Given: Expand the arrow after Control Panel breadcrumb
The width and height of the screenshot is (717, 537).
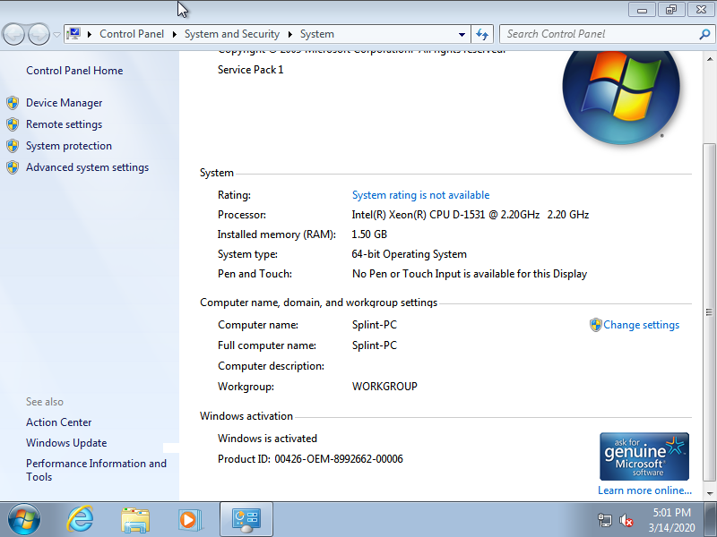Looking at the screenshot, I should [x=174, y=34].
